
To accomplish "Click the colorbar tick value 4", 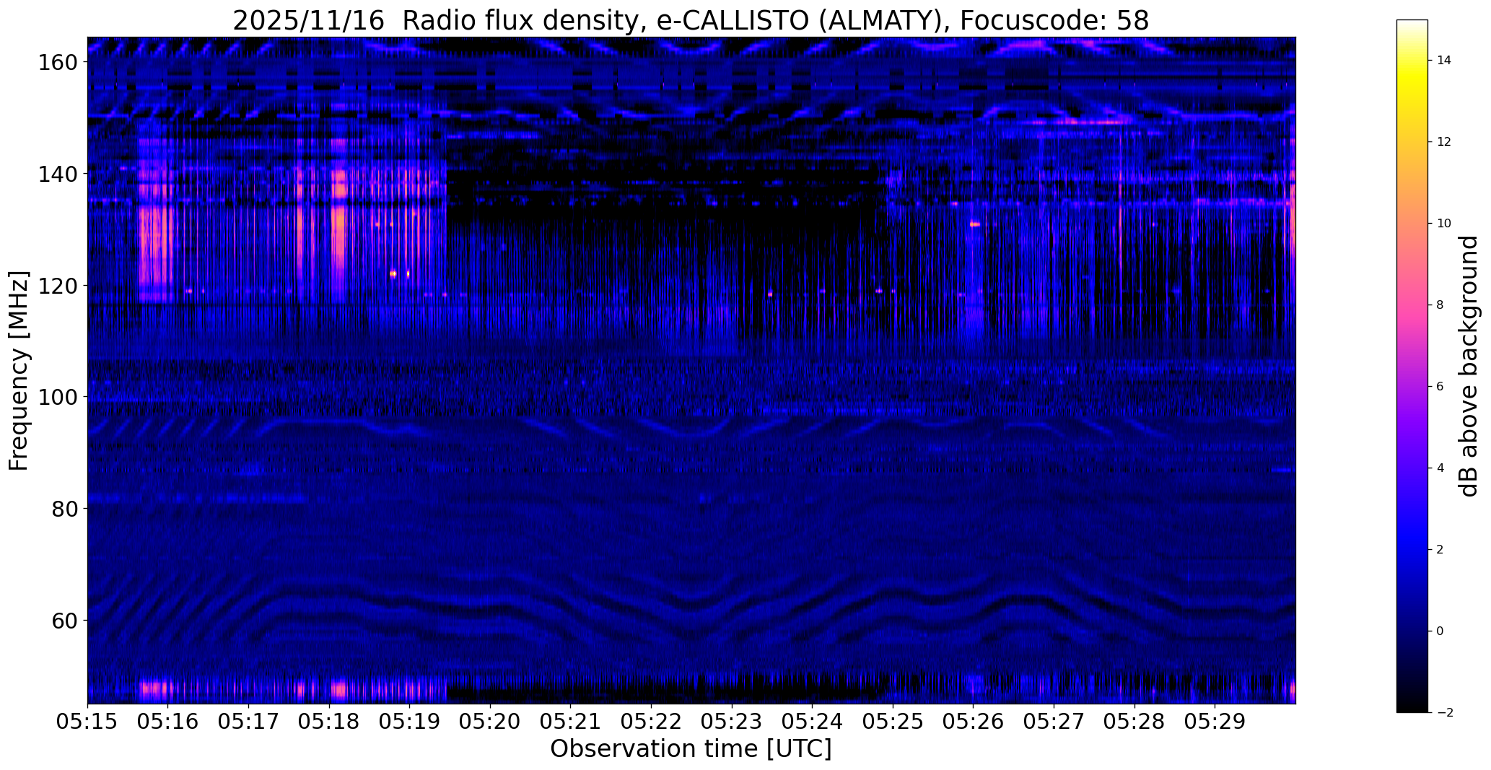I will (1440, 468).
